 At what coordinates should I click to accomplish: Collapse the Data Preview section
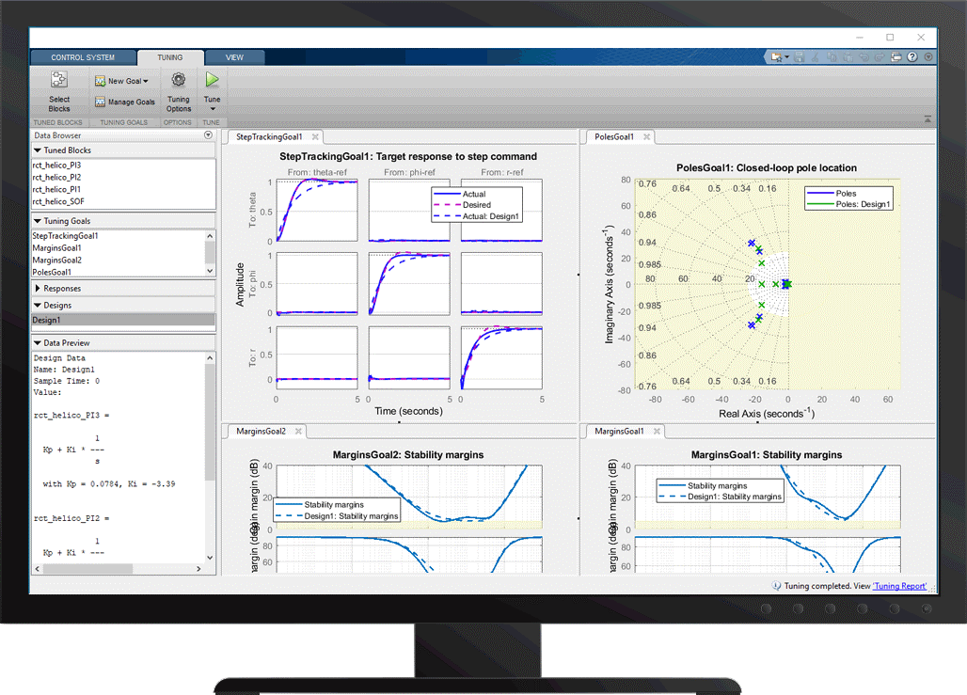[38, 343]
